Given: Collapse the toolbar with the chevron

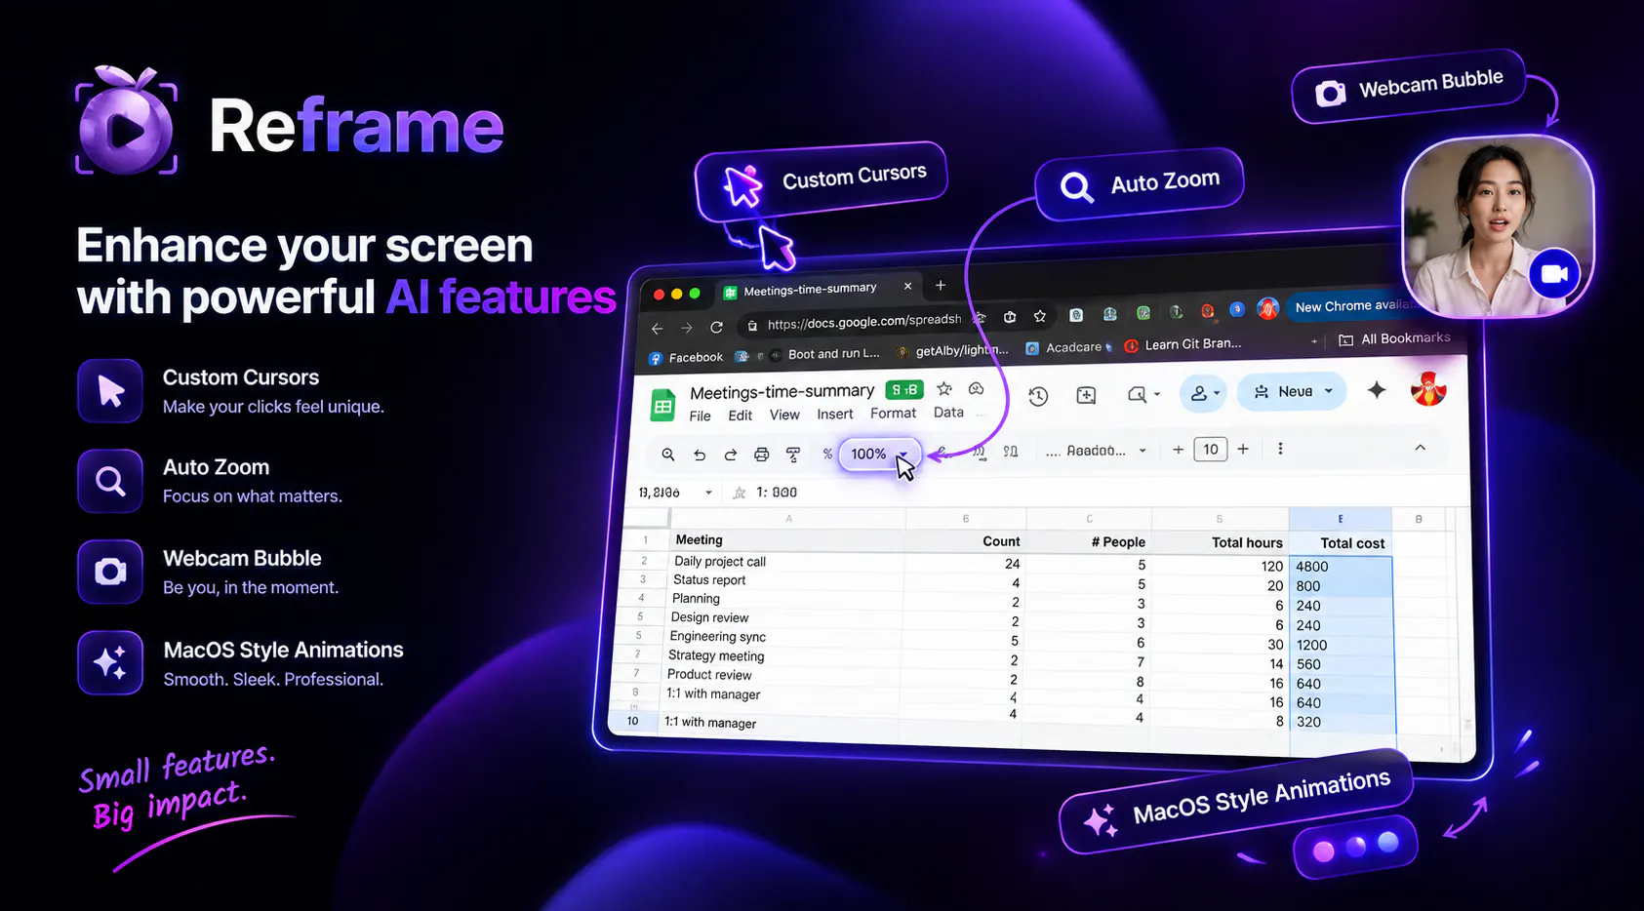Looking at the screenshot, I should pyautogui.click(x=1421, y=447).
